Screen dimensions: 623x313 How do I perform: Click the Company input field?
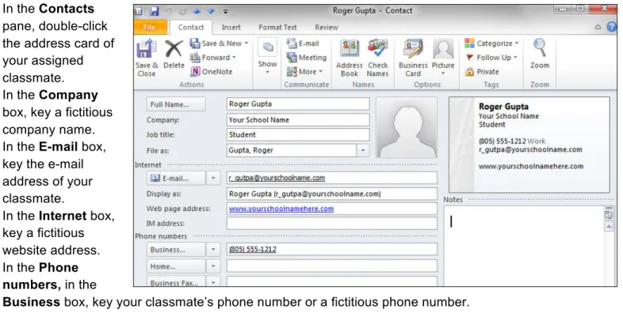click(x=298, y=119)
